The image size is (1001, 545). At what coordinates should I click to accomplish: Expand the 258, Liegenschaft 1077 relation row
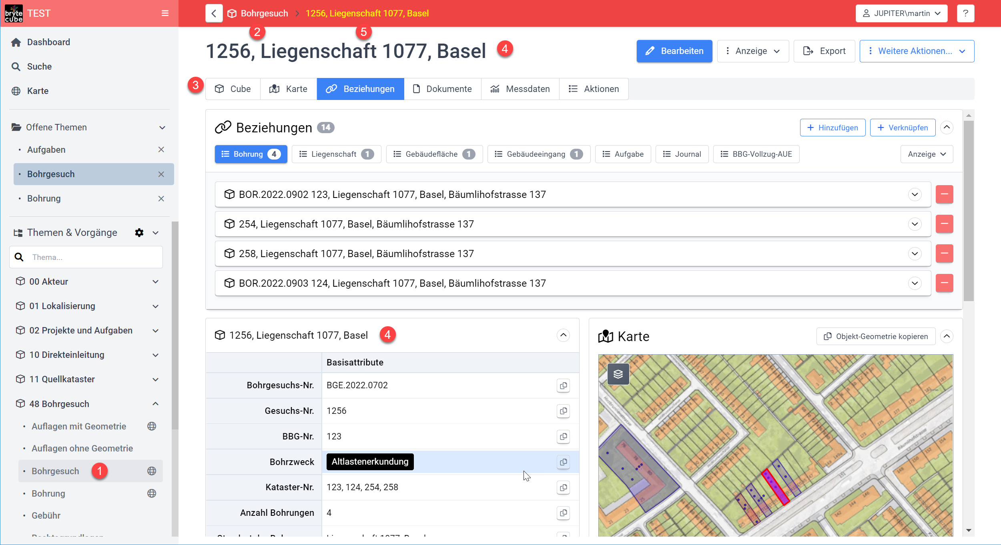point(915,254)
